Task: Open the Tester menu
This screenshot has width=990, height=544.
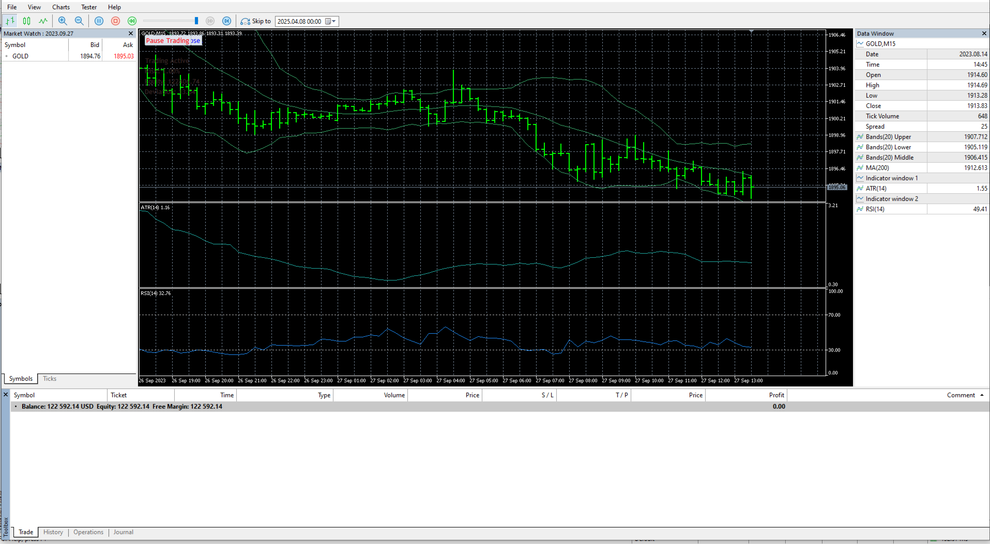Action: tap(89, 7)
